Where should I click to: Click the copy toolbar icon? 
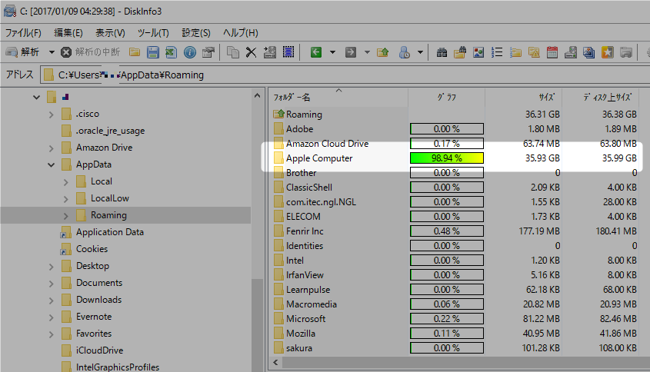click(233, 52)
